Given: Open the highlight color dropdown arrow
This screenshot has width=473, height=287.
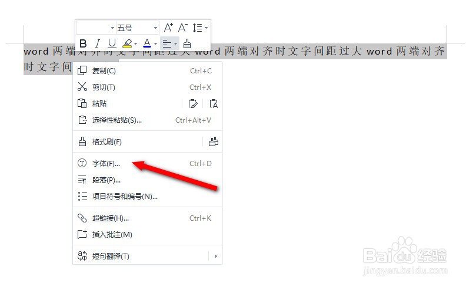Looking at the screenshot, I should (136, 44).
